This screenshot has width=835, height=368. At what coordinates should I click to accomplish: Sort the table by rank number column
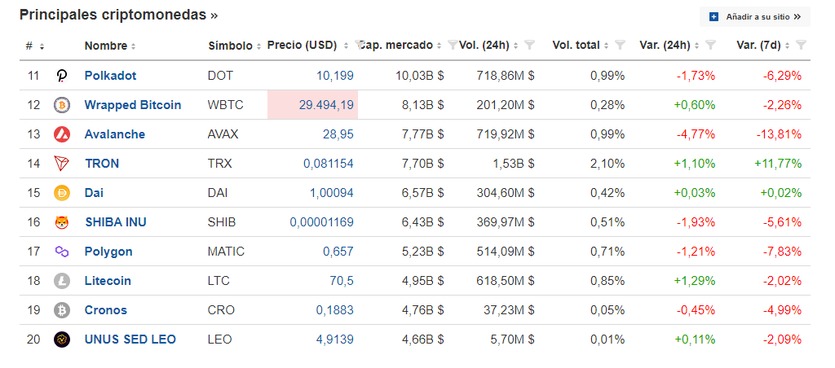point(34,46)
